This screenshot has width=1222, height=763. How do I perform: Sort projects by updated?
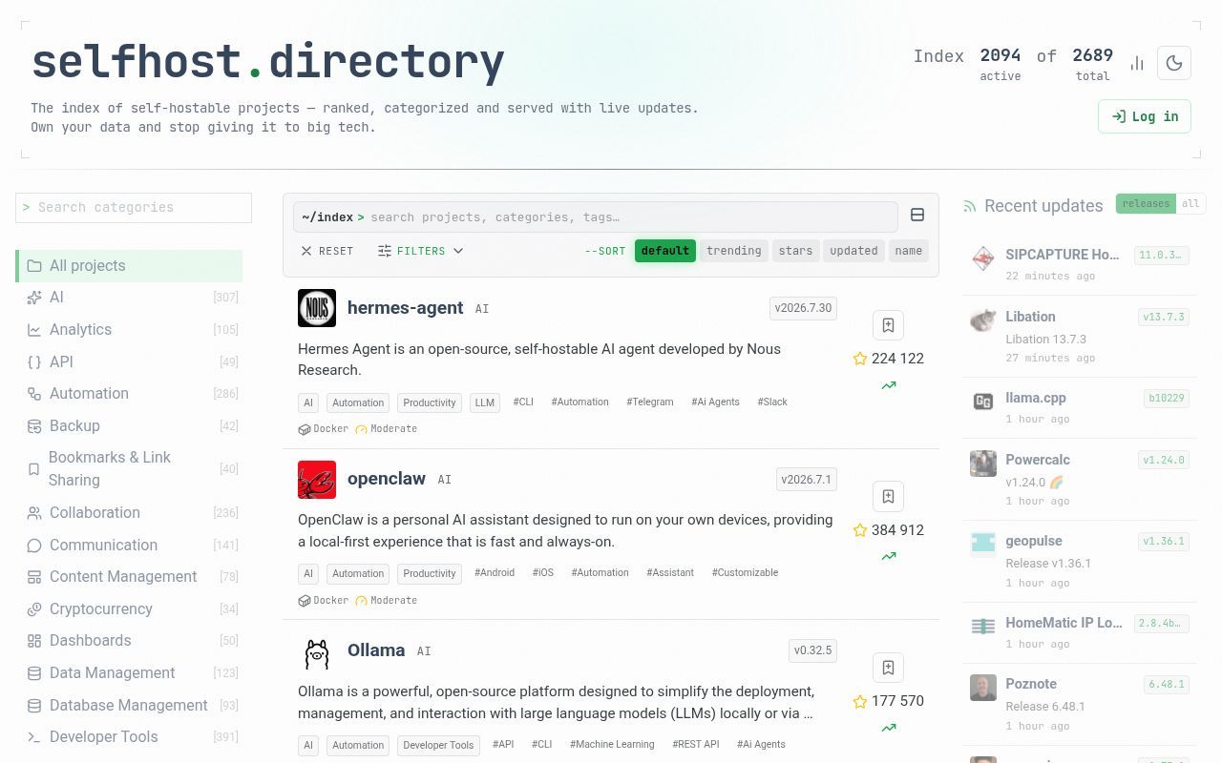click(853, 251)
